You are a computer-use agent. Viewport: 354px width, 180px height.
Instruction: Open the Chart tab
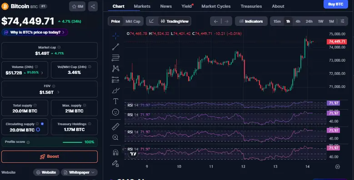[118, 6]
